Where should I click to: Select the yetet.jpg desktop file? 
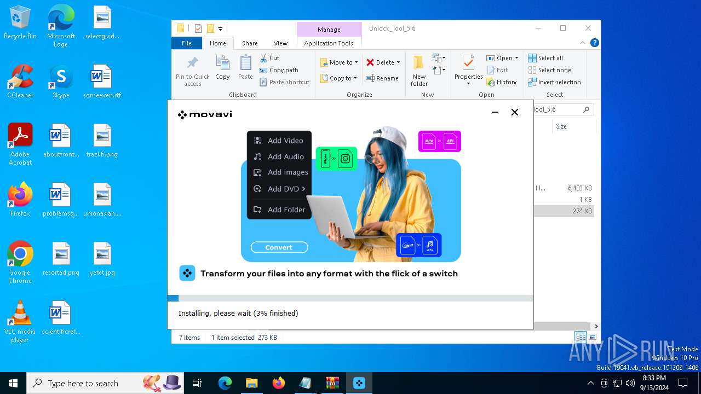[102, 259]
